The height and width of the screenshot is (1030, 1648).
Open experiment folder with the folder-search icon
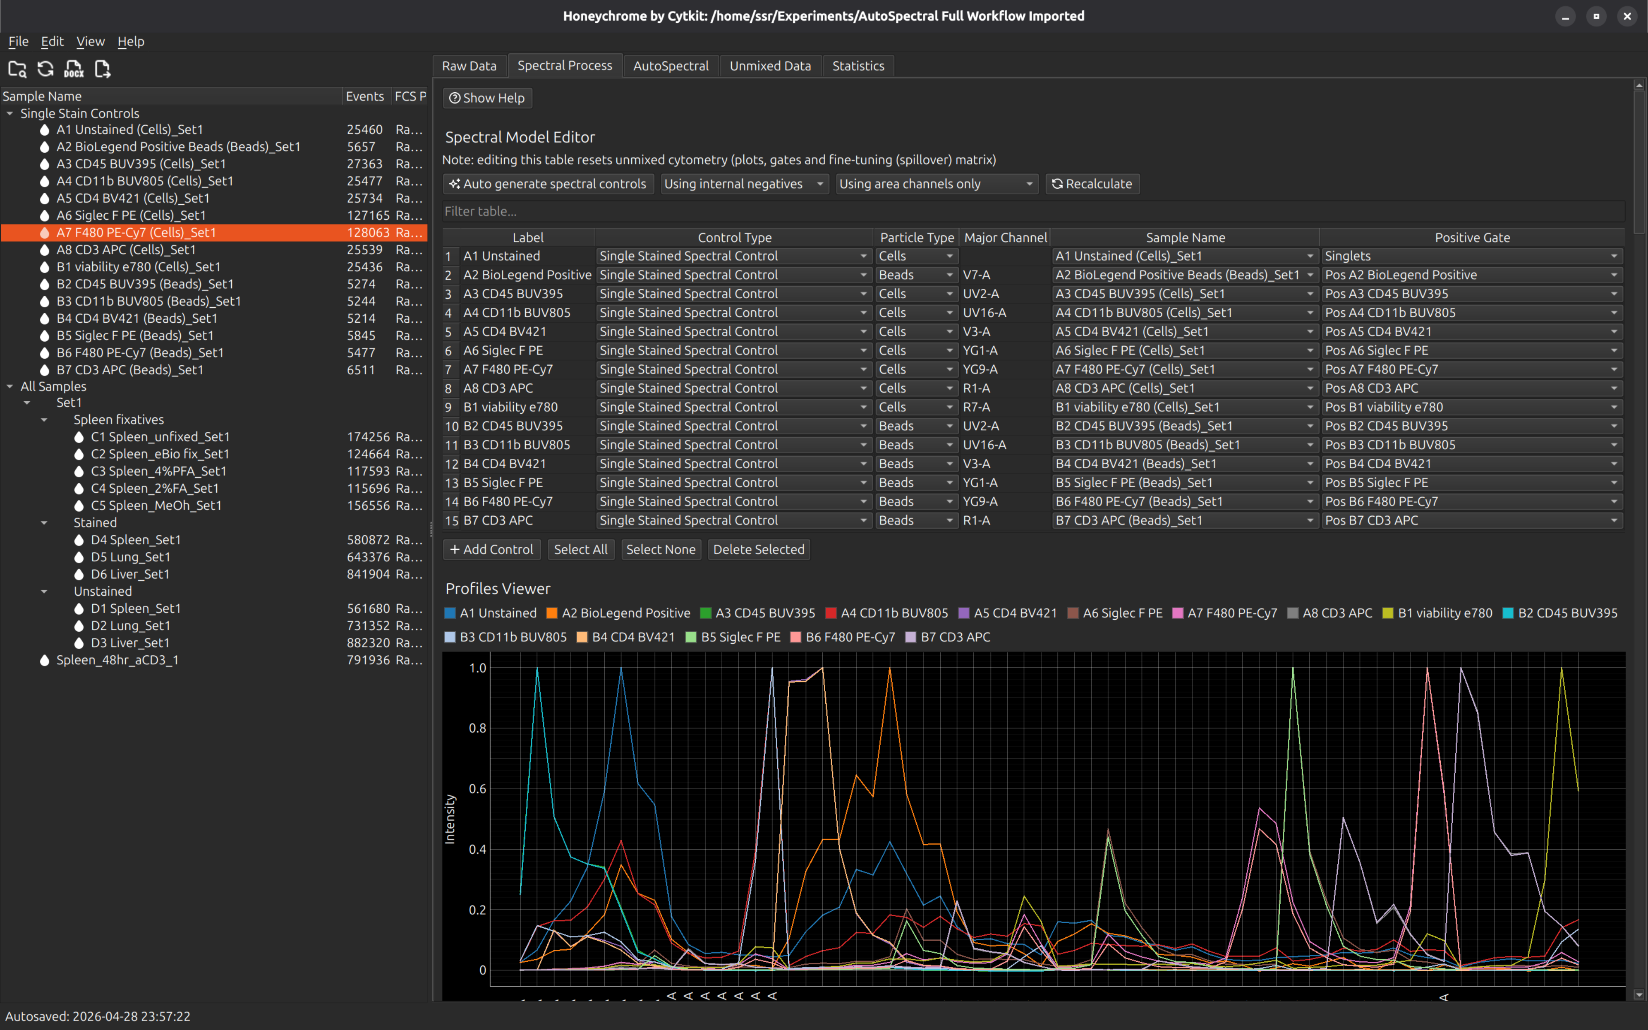(x=17, y=69)
